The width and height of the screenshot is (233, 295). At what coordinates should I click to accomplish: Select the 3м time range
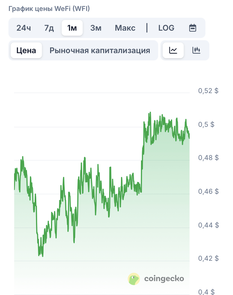coord(96,28)
